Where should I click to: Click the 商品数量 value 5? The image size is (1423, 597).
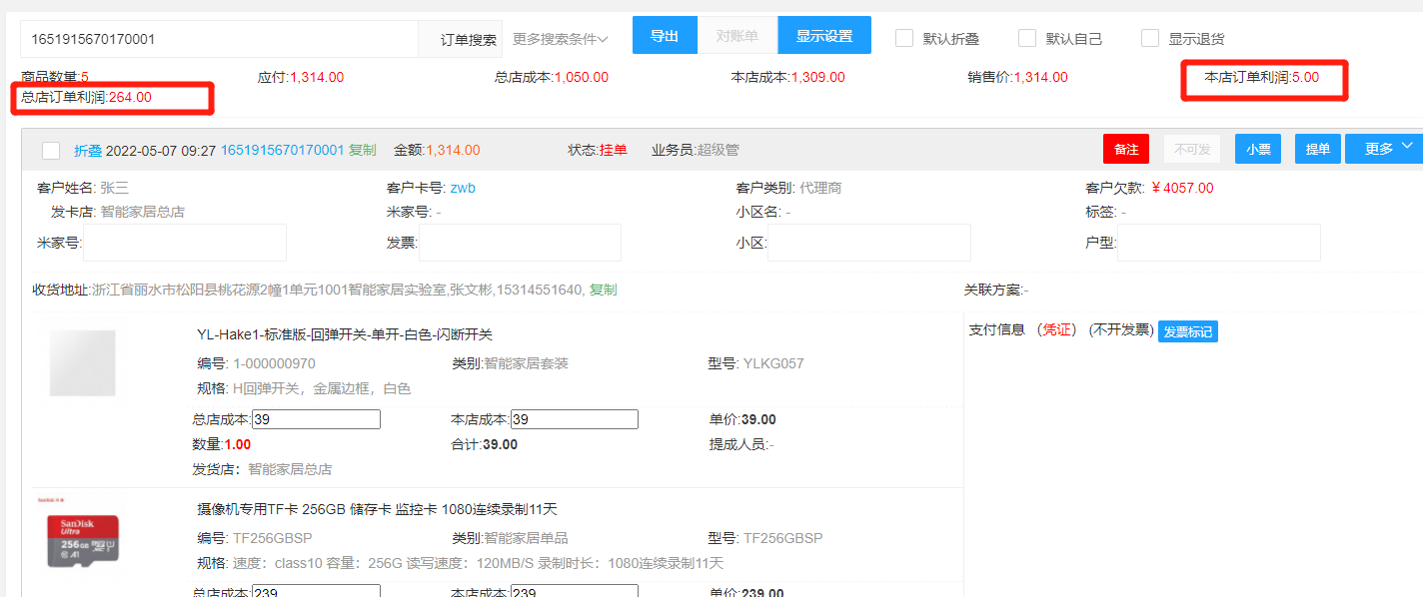tap(85, 77)
